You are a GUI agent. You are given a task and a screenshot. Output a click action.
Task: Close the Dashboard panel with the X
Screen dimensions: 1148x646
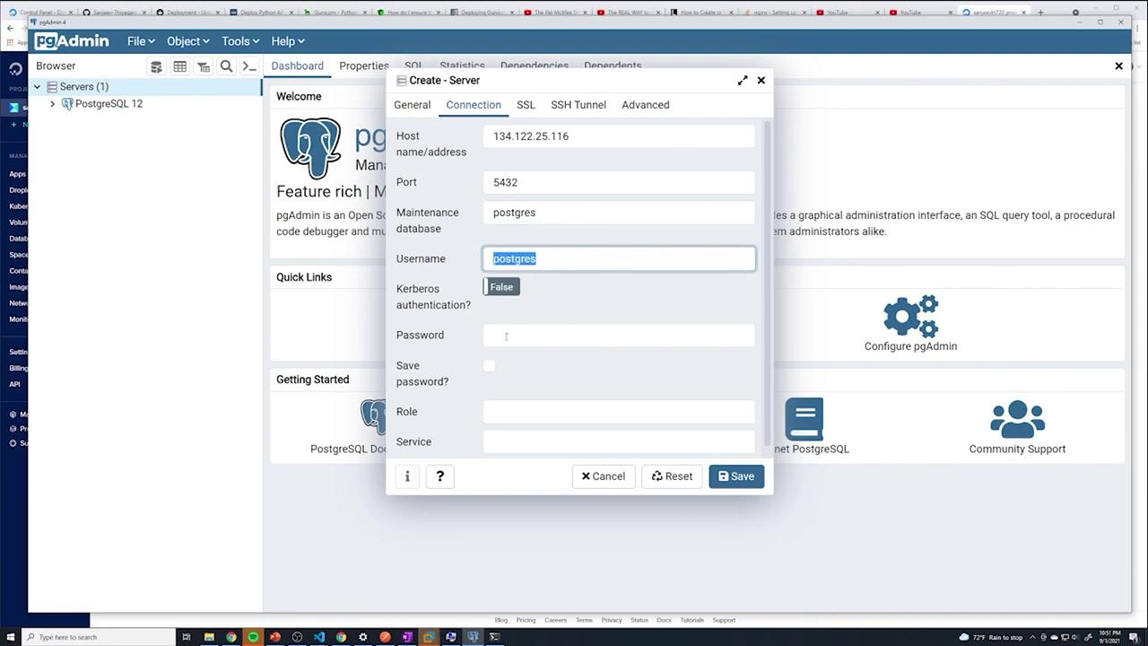[x=1118, y=65]
